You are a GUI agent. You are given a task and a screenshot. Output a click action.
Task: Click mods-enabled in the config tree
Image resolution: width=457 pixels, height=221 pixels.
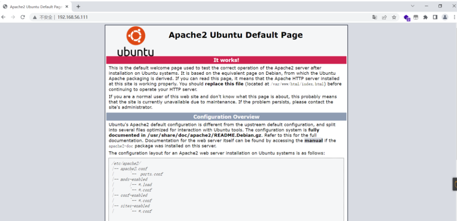[134, 180]
